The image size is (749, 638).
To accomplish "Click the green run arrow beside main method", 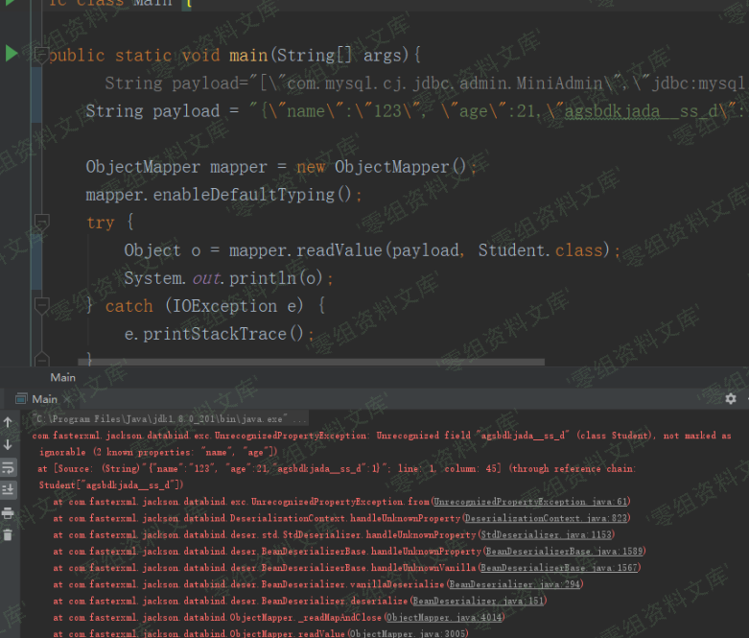I will [x=12, y=54].
